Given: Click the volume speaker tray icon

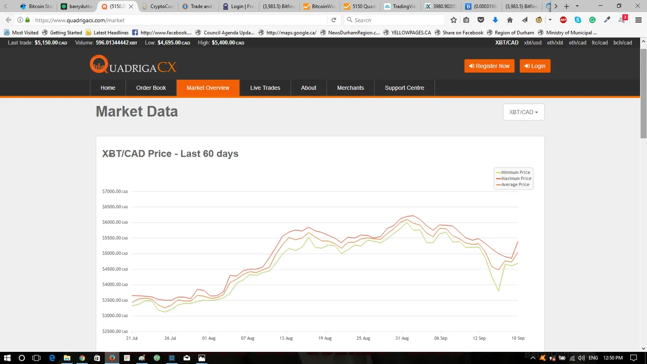Looking at the screenshot, I should click(581, 358).
